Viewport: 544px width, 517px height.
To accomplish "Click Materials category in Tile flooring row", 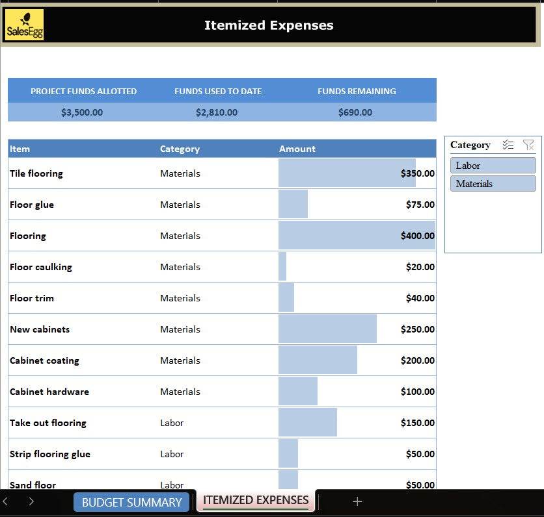I will [x=218, y=173].
